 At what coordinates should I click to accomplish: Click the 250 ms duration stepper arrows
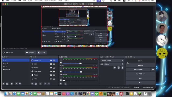pyautogui.click(x=123, y=64)
